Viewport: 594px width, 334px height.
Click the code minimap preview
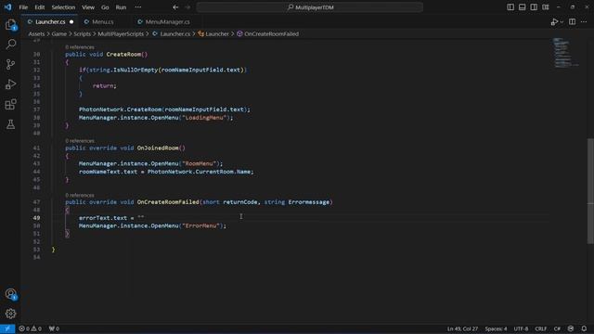(565, 53)
